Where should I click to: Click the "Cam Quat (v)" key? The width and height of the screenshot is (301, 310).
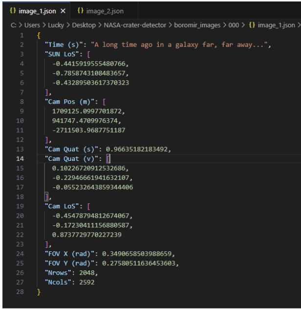point(71,159)
